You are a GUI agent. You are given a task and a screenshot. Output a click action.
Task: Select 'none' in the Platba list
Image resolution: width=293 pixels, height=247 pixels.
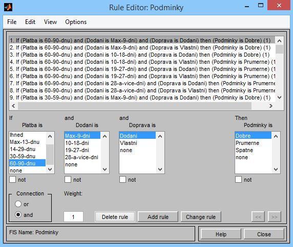(x=27, y=170)
